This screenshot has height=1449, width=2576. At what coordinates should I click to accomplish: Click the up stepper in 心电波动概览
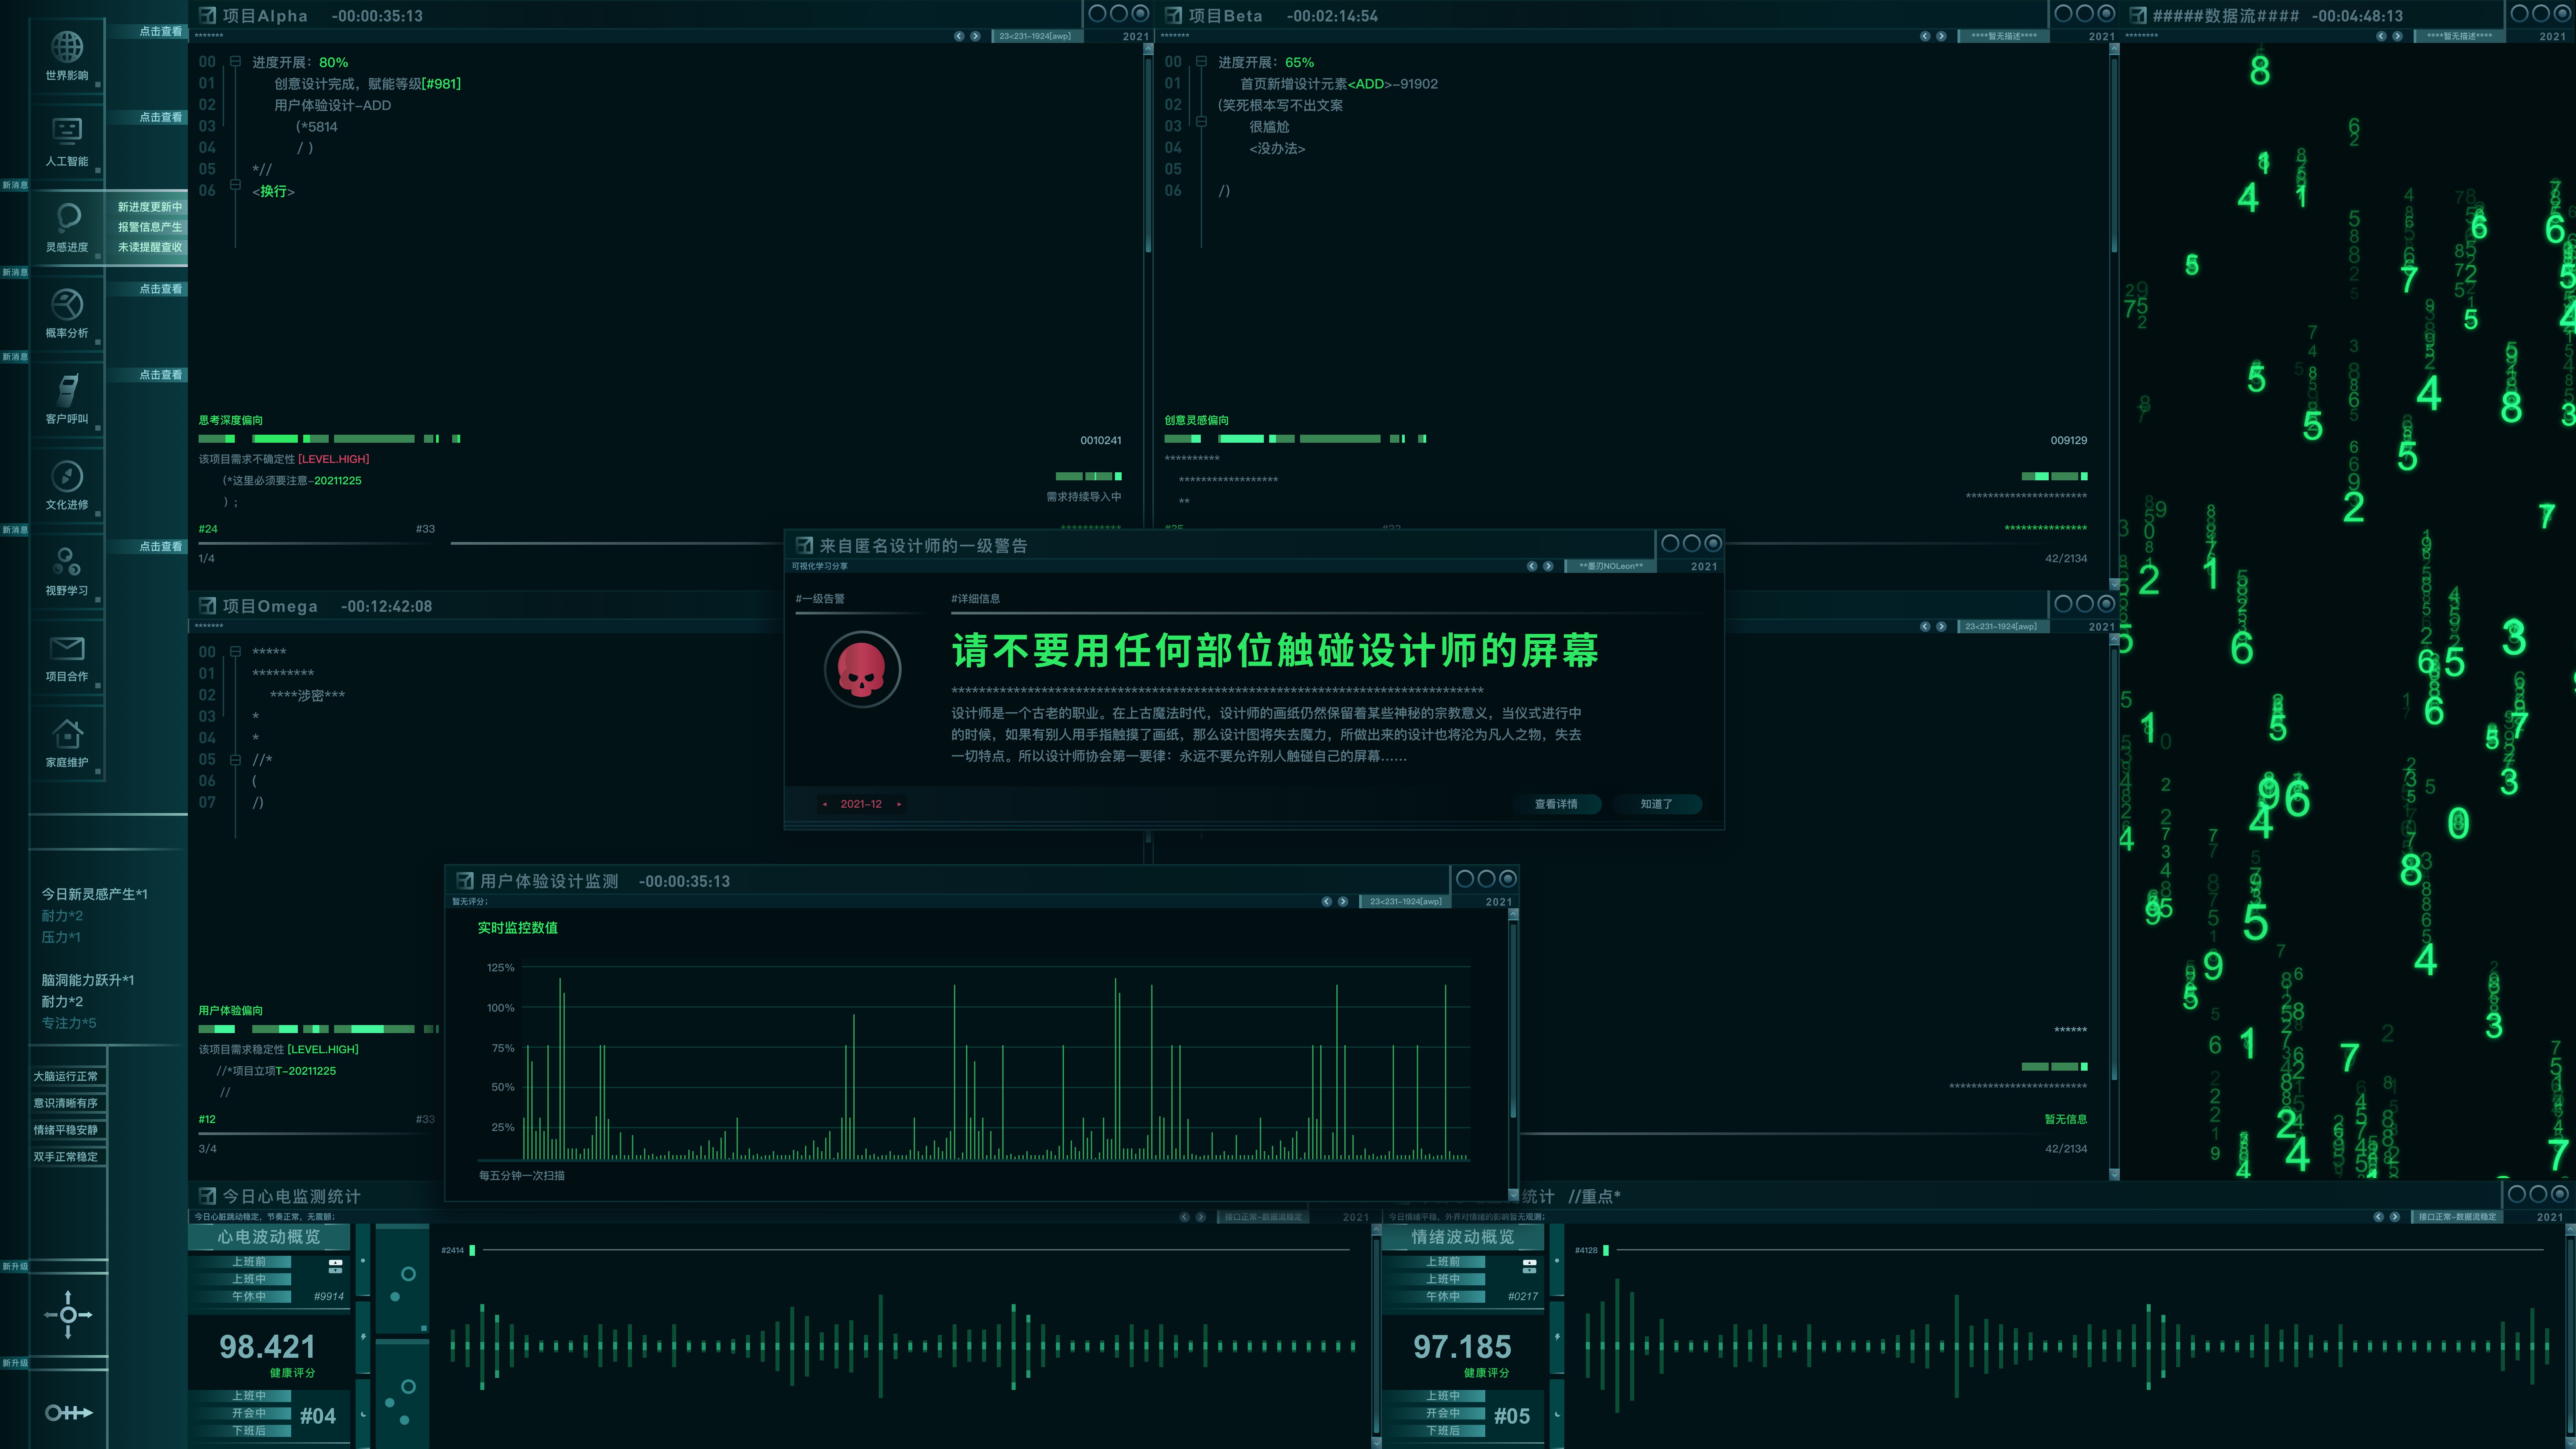point(336,1263)
